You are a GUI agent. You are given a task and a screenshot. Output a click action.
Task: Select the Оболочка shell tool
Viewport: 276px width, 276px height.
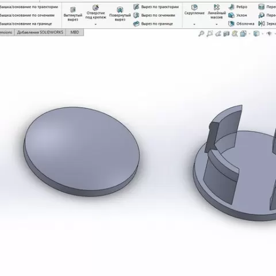tap(241, 24)
